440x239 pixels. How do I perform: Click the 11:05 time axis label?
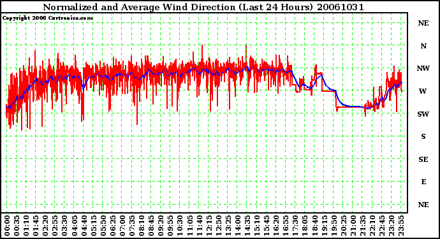tap(189, 226)
